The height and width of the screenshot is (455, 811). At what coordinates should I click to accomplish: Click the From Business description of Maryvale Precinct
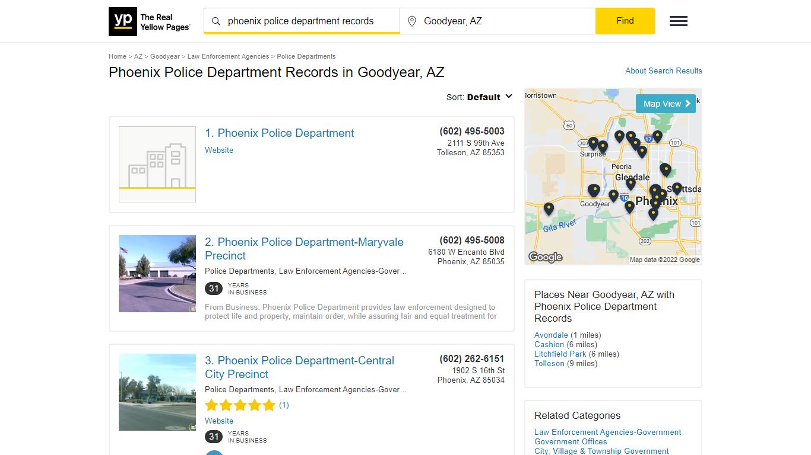pyautogui.click(x=351, y=312)
